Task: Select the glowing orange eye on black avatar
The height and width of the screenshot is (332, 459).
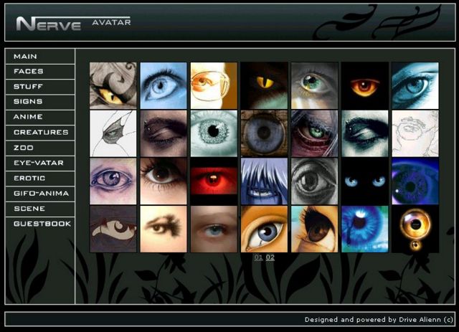Action: point(365,85)
